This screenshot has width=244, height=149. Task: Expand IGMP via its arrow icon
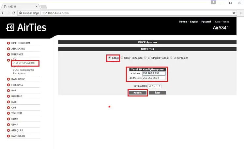pos(8,102)
